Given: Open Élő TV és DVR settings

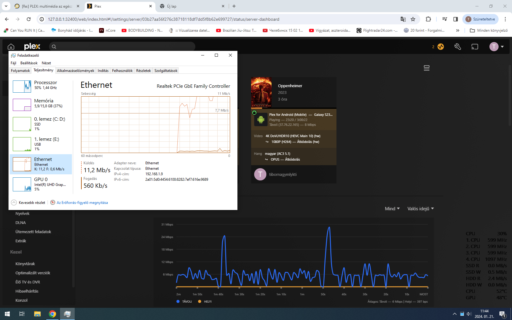Looking at the screenshot, I should coord(28,282).
